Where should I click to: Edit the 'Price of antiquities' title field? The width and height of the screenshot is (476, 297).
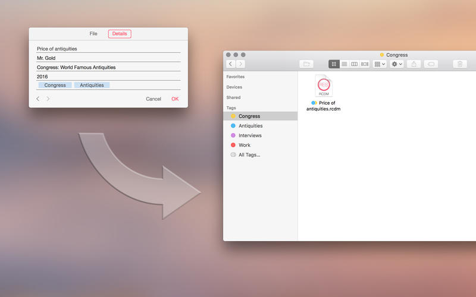(x=108, y=49)
